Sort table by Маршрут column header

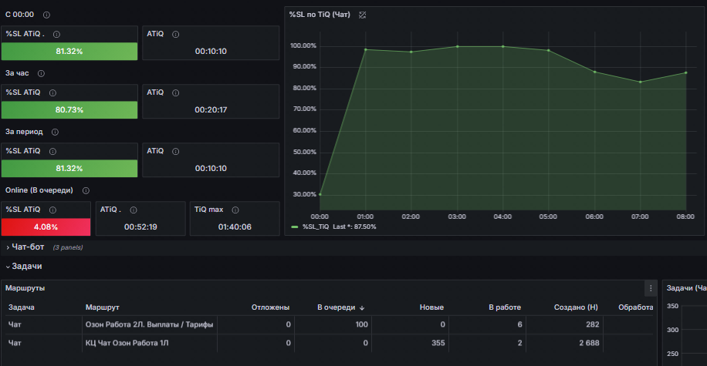pyautogui.click(x=103, y=307)
